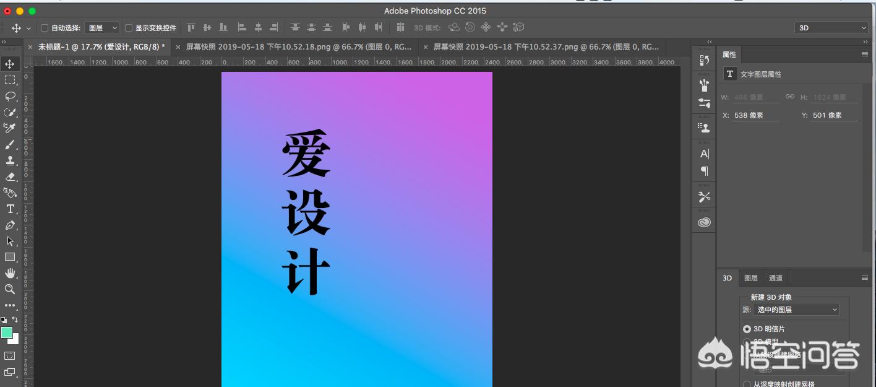The image size is (876, 387).
Task: Select the Brush tool
Action: tap(9, 144)
